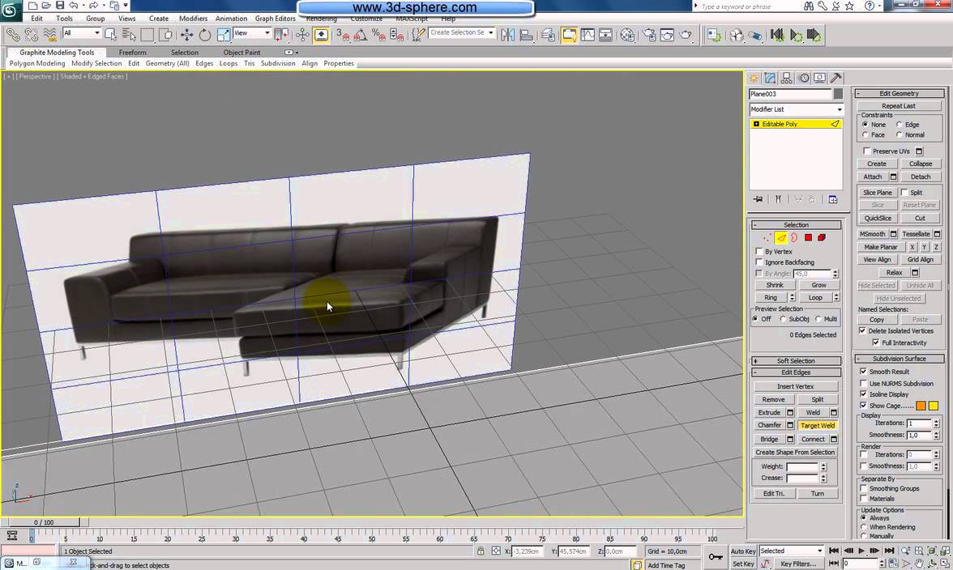Image resolution: width=953 pixels, height=570 pixels.
Task: Open the Polygon Modeling ribbon panel
Action: point(37,63)
